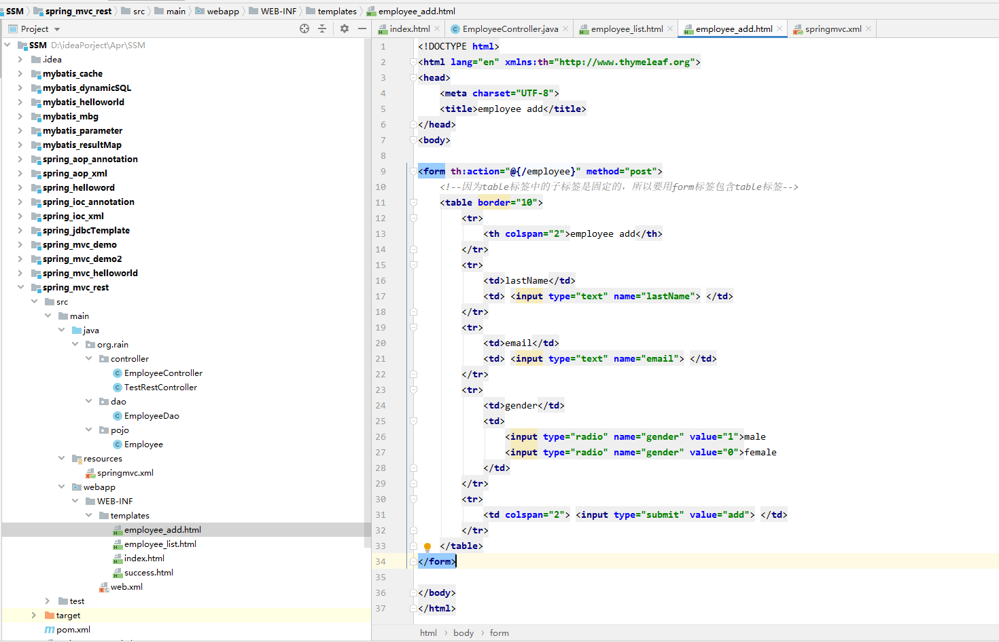Switch to the employee_list.html tab
Viewport: 999px width, 642px height.
coord(627,29)
